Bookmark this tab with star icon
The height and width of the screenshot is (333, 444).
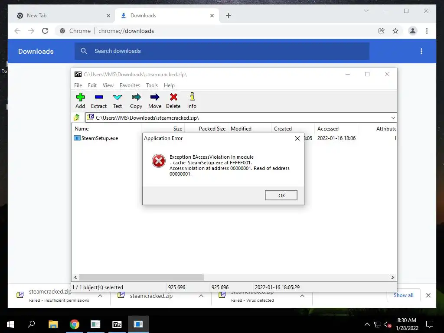pos(395,31)
